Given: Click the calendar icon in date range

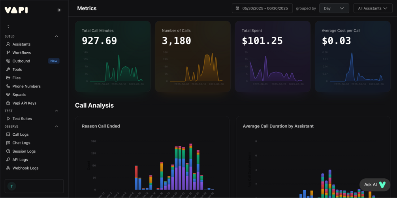Looking at the screenshot, I should tap(237, 8).
